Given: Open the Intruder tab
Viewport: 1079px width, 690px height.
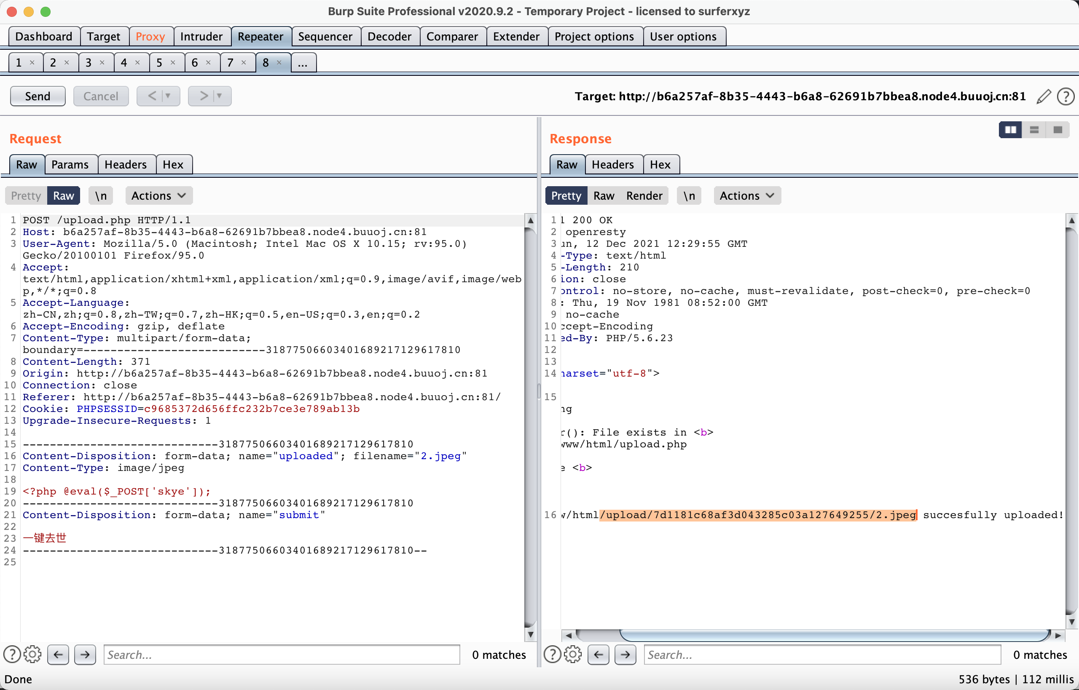Looking at the screenshot, I should click(201, 36).
